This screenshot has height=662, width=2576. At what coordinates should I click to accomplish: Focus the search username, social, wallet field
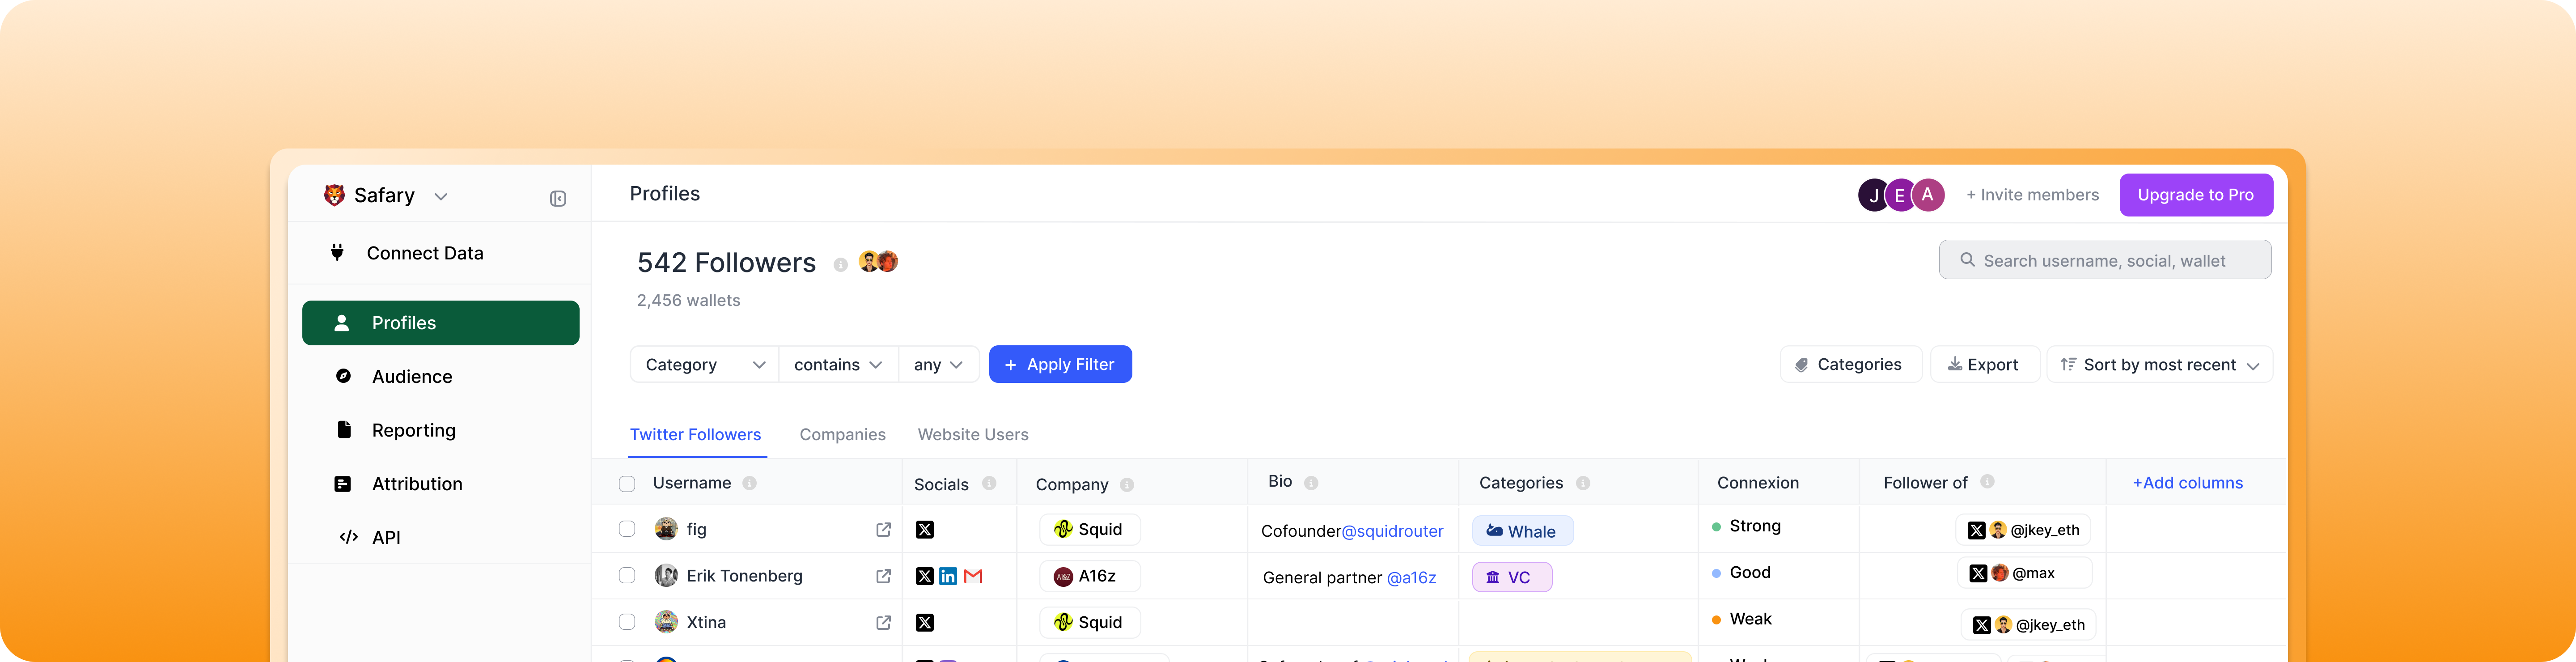pyautogui.click(x=2104, y=260)
